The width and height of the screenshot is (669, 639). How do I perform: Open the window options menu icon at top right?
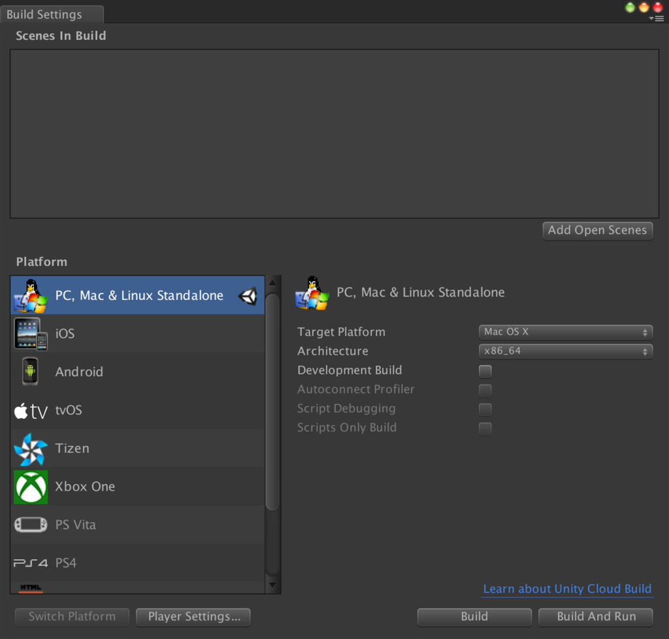[657, 18]
